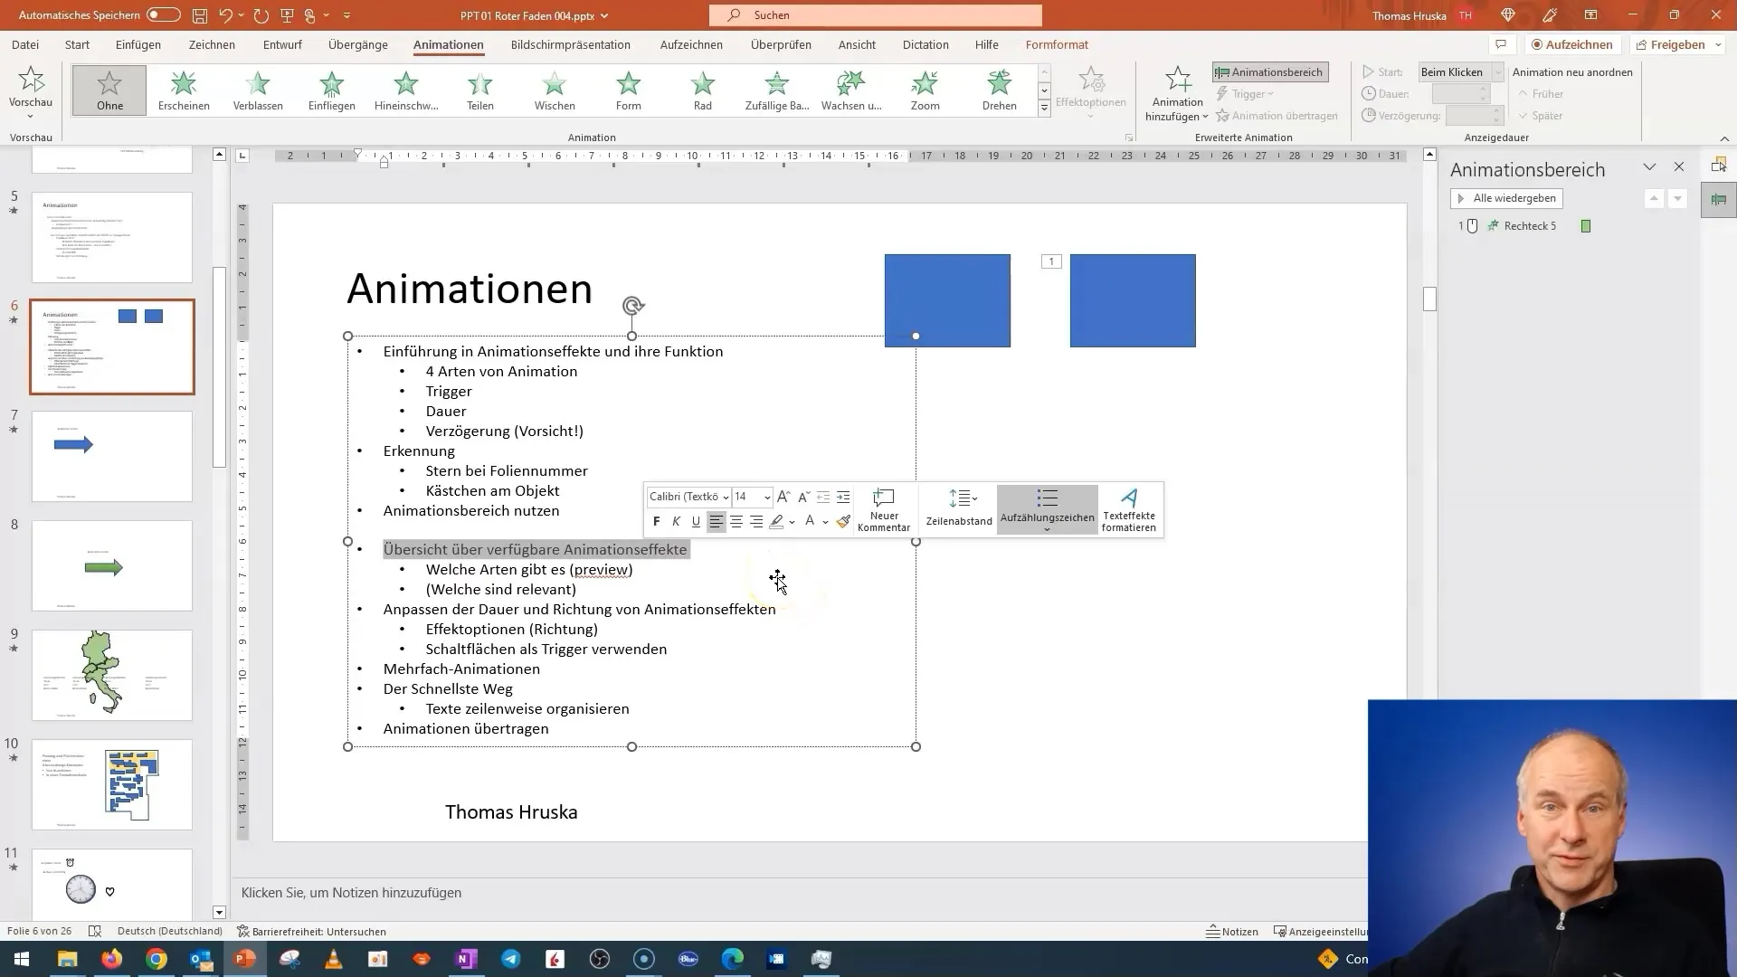Click the Save icon in title bar
This screenshot has width=1737, height=977.
[200, 15]
